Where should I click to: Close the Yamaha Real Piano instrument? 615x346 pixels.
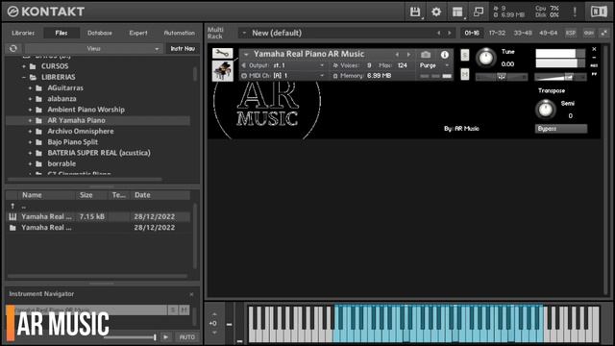pos(594,49)
